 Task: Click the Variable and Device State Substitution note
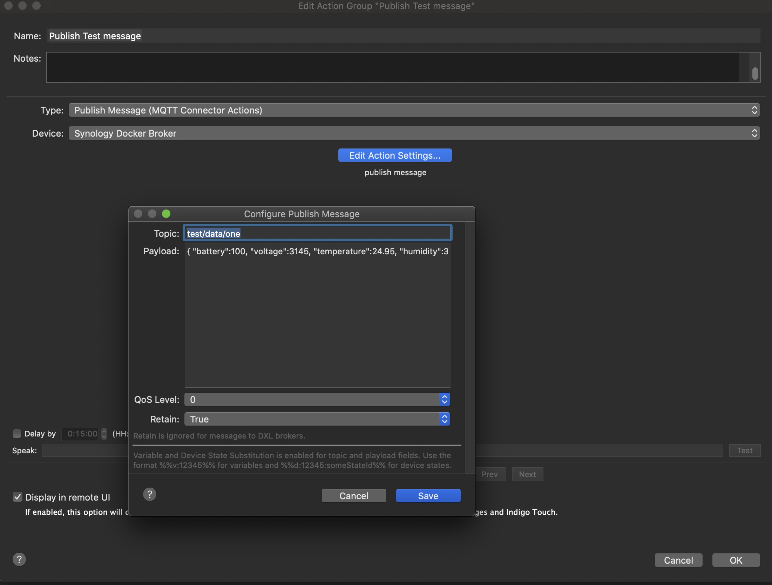pos(292,460)
